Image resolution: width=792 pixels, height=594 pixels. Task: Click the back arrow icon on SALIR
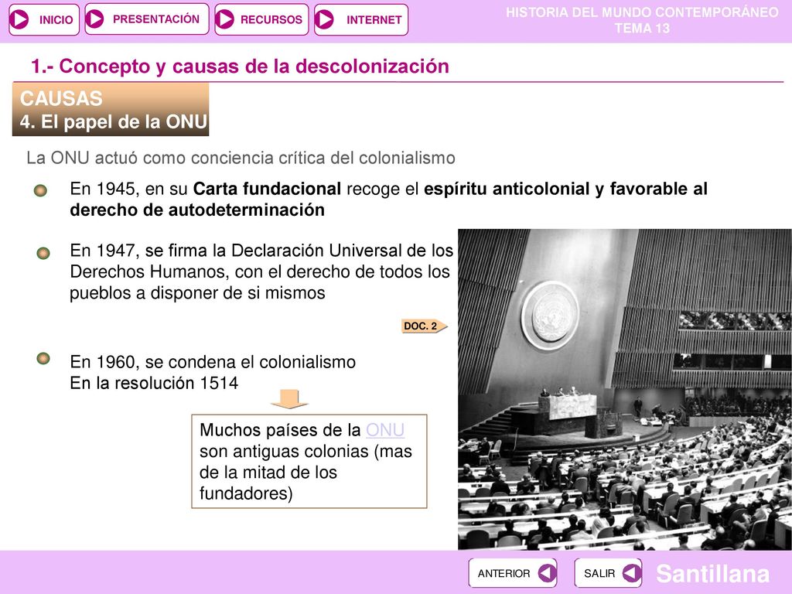coord(631,573)
